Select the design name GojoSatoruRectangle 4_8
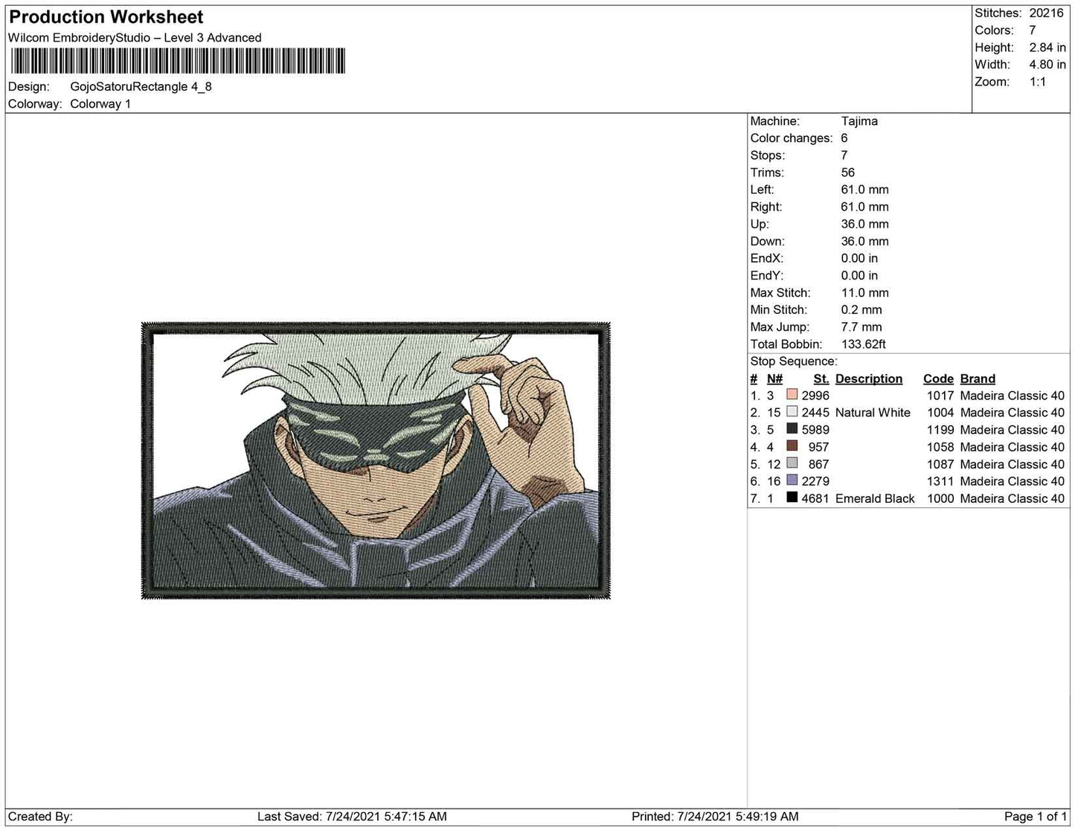 [x=141, y=86]
